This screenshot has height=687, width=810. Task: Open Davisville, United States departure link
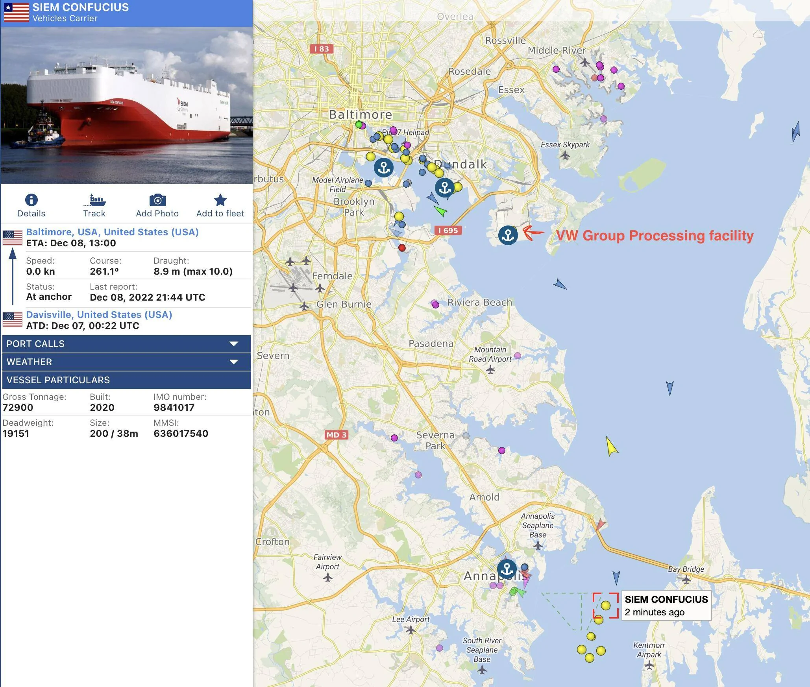tap(99, 315)
